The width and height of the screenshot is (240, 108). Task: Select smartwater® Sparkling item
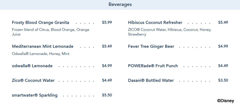click(35, 95)
